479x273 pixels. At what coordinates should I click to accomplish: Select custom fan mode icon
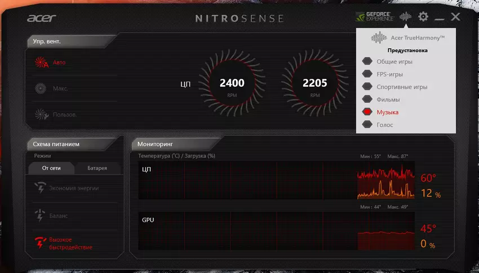pyautogui.click(x=41, y=114)
